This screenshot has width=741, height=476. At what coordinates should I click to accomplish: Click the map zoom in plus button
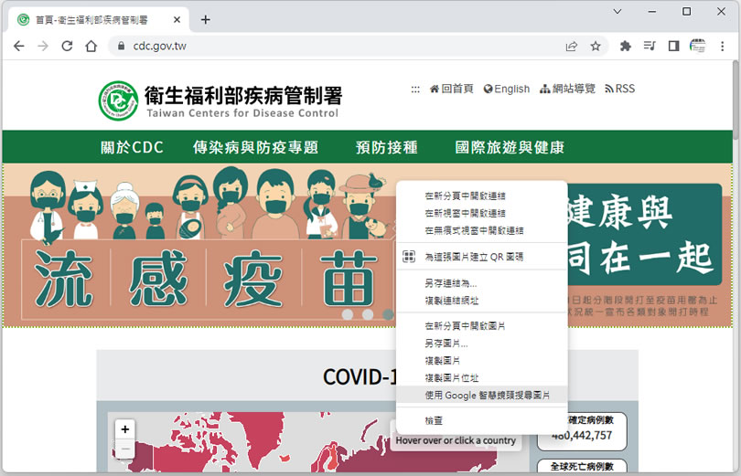coord(125,428)
